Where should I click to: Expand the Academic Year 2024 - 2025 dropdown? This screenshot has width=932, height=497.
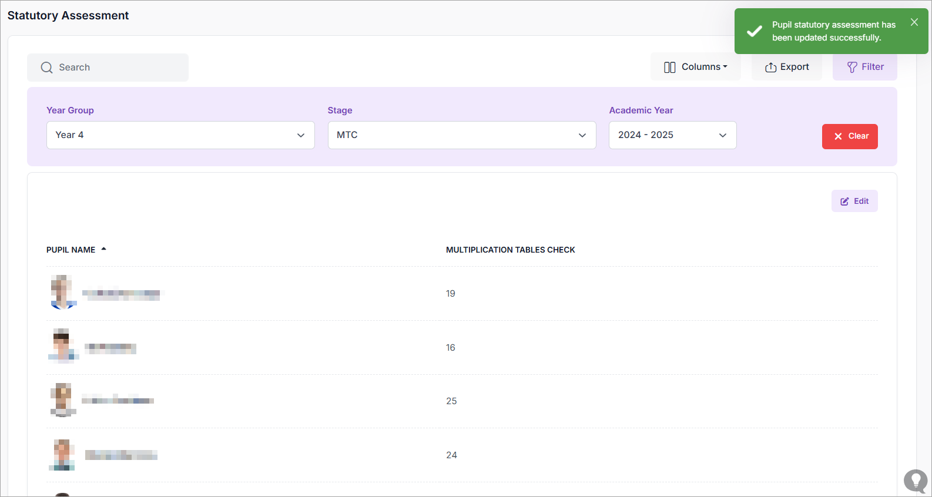point(672,135)
